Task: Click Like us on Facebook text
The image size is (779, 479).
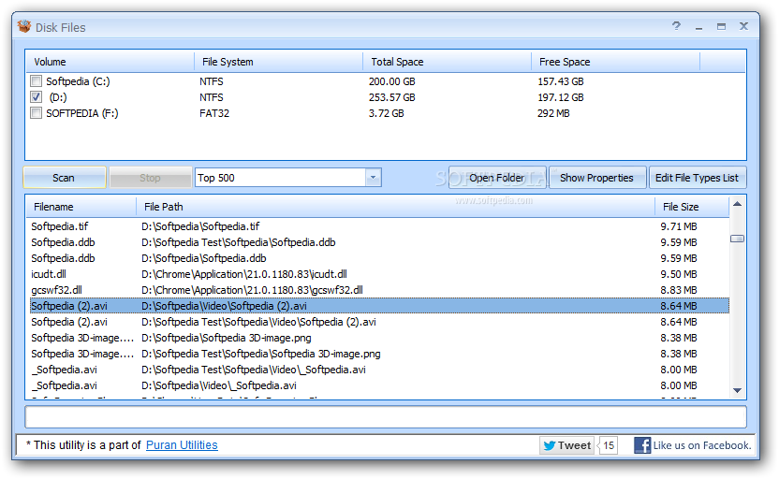Action: (701, 445)
